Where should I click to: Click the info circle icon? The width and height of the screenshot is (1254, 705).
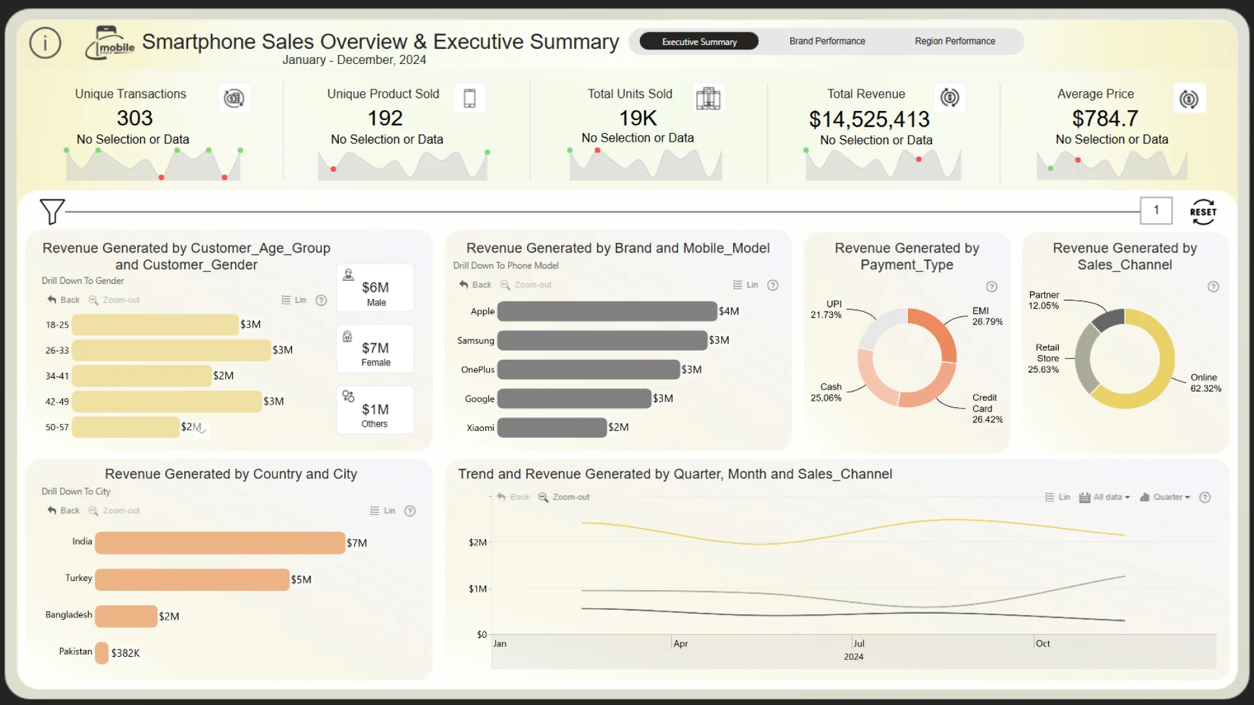click(x=45, y=43)
